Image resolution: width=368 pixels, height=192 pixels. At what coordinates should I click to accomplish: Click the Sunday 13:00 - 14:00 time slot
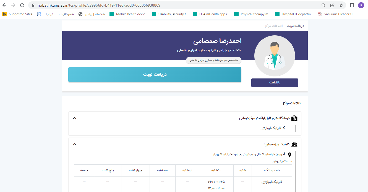coord(216,188)
